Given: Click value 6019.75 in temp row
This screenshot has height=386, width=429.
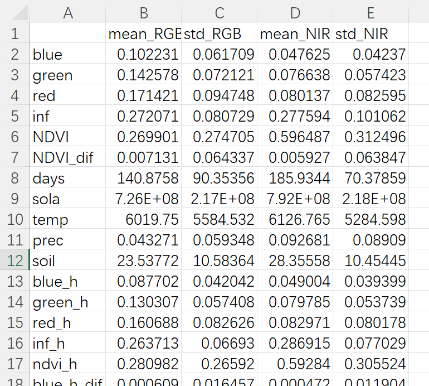Looking at the screenshot, I should [143, 219].
